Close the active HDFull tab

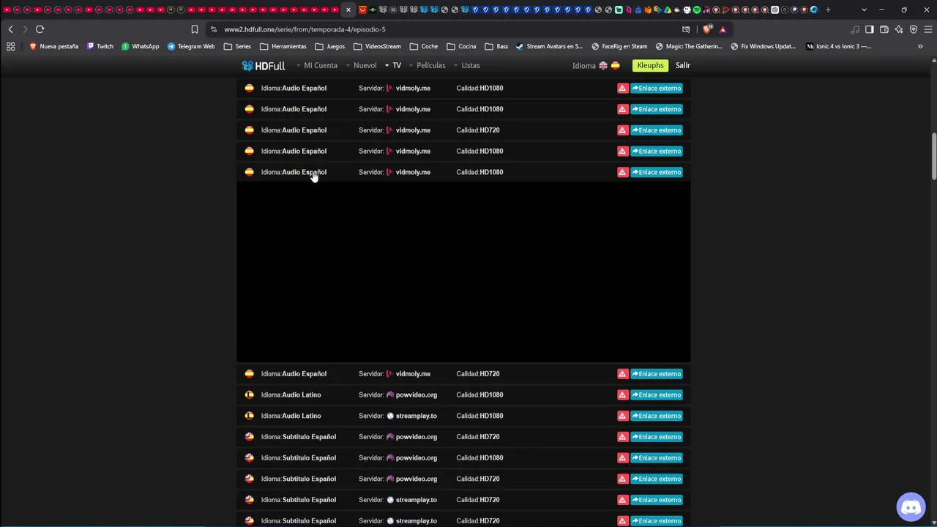(348, 10)
